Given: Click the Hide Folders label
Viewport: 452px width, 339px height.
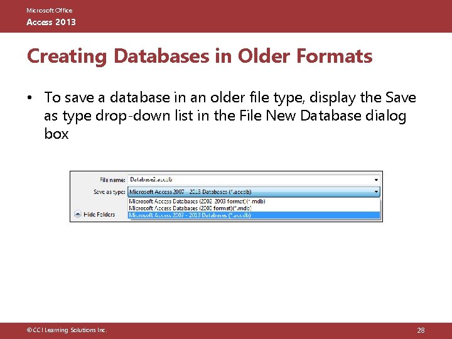Looking at the screenshot, I should [99, 215].
